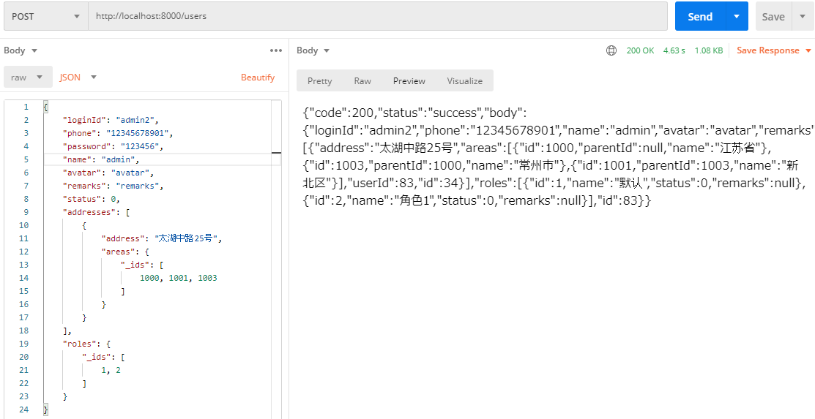Viewport: 815px width, 419px height.
Task: Click the editor vertical scrollbar marker
Action: click(x=276, y=153)
